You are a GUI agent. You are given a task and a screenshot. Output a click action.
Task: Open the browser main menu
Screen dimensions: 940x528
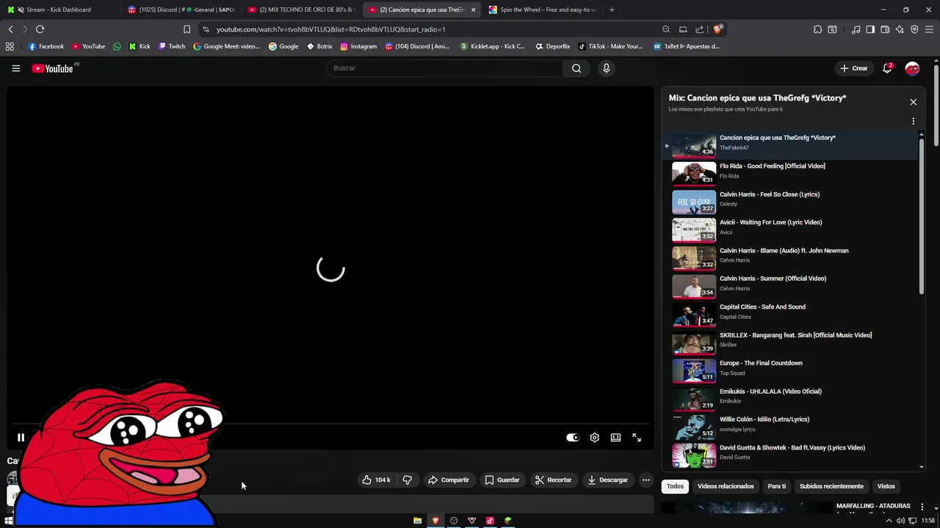click(x=929, y=29)
